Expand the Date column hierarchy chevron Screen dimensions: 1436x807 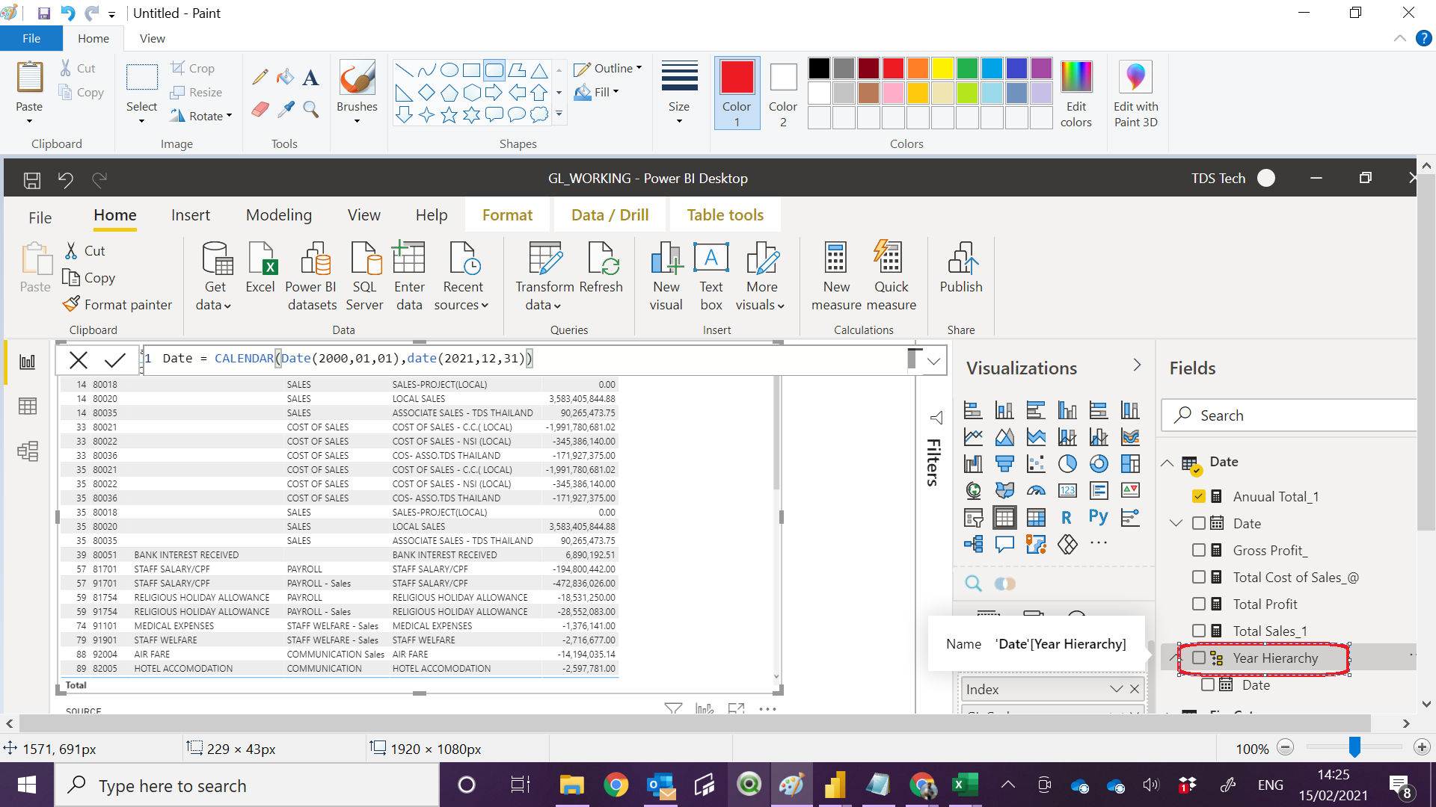[x=1176, y=523]
